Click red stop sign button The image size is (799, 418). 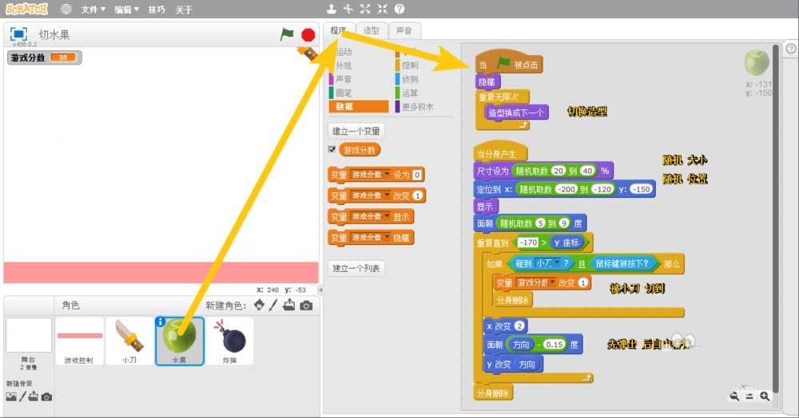pyautogui.click(x=308, y=34)
